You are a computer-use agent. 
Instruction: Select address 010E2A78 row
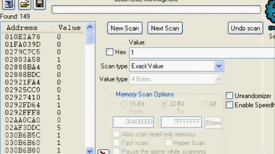click(x=43, y=37)
